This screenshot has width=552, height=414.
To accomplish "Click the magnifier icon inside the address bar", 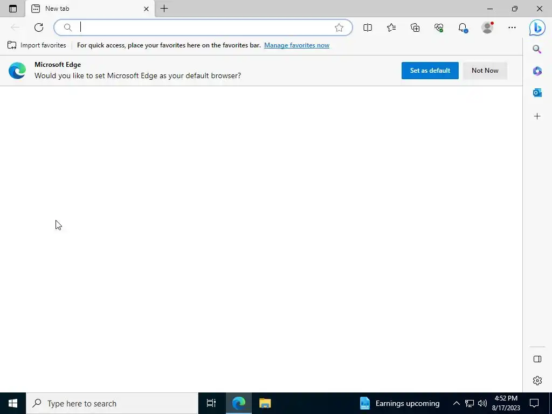I will click(68, 27).
